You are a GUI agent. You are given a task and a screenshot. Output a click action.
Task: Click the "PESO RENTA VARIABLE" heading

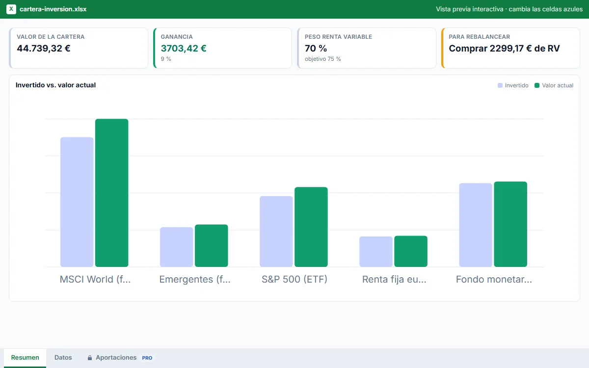pyautogui.click(x=338, y=37)
